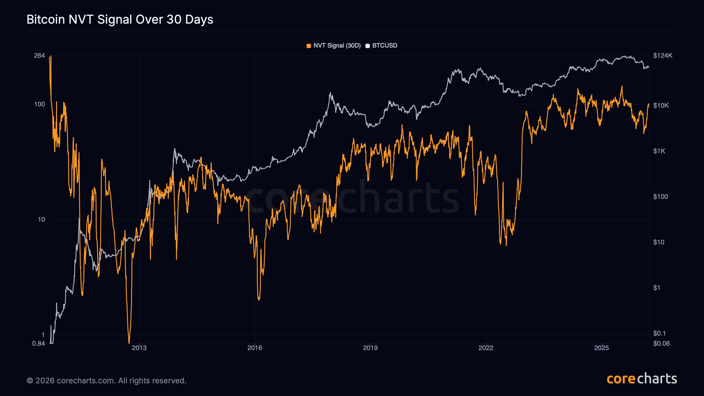Toggle the BTCUSD series legend label
Viewport: 704px width, 396px height.
coord(384,46)
